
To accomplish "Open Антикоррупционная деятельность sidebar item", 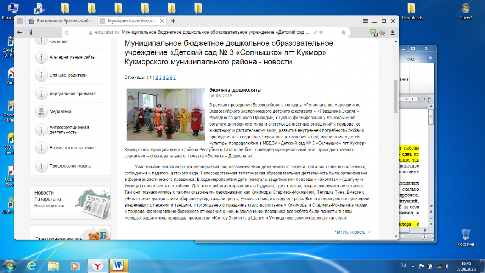I will (69, 130).
